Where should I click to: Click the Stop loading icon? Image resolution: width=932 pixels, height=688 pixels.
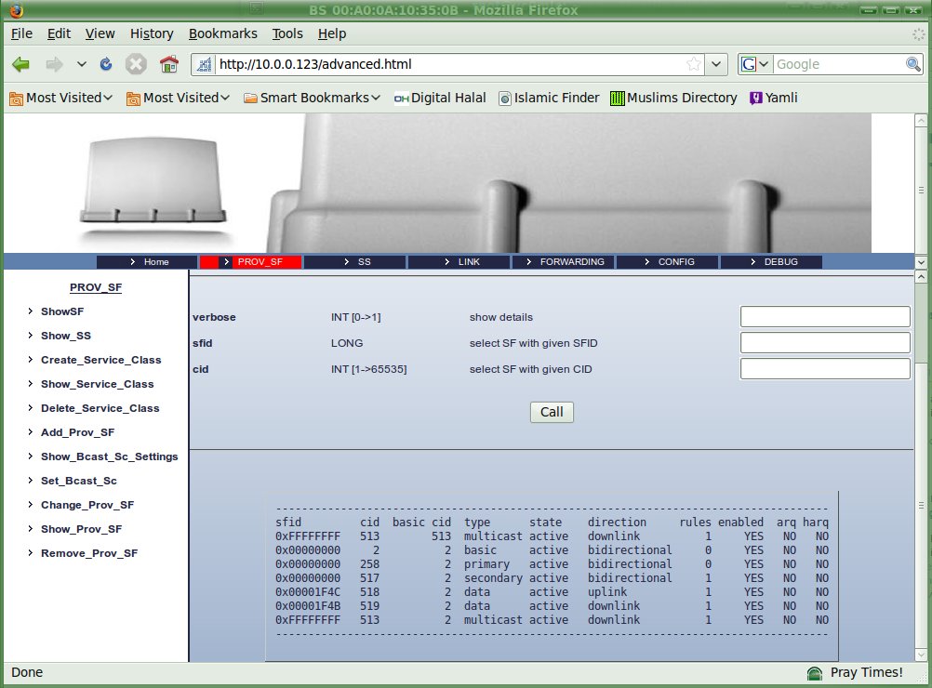(x=136, y=64)
